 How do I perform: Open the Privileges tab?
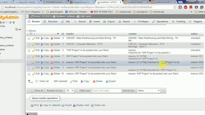click(x=141, y=21)
